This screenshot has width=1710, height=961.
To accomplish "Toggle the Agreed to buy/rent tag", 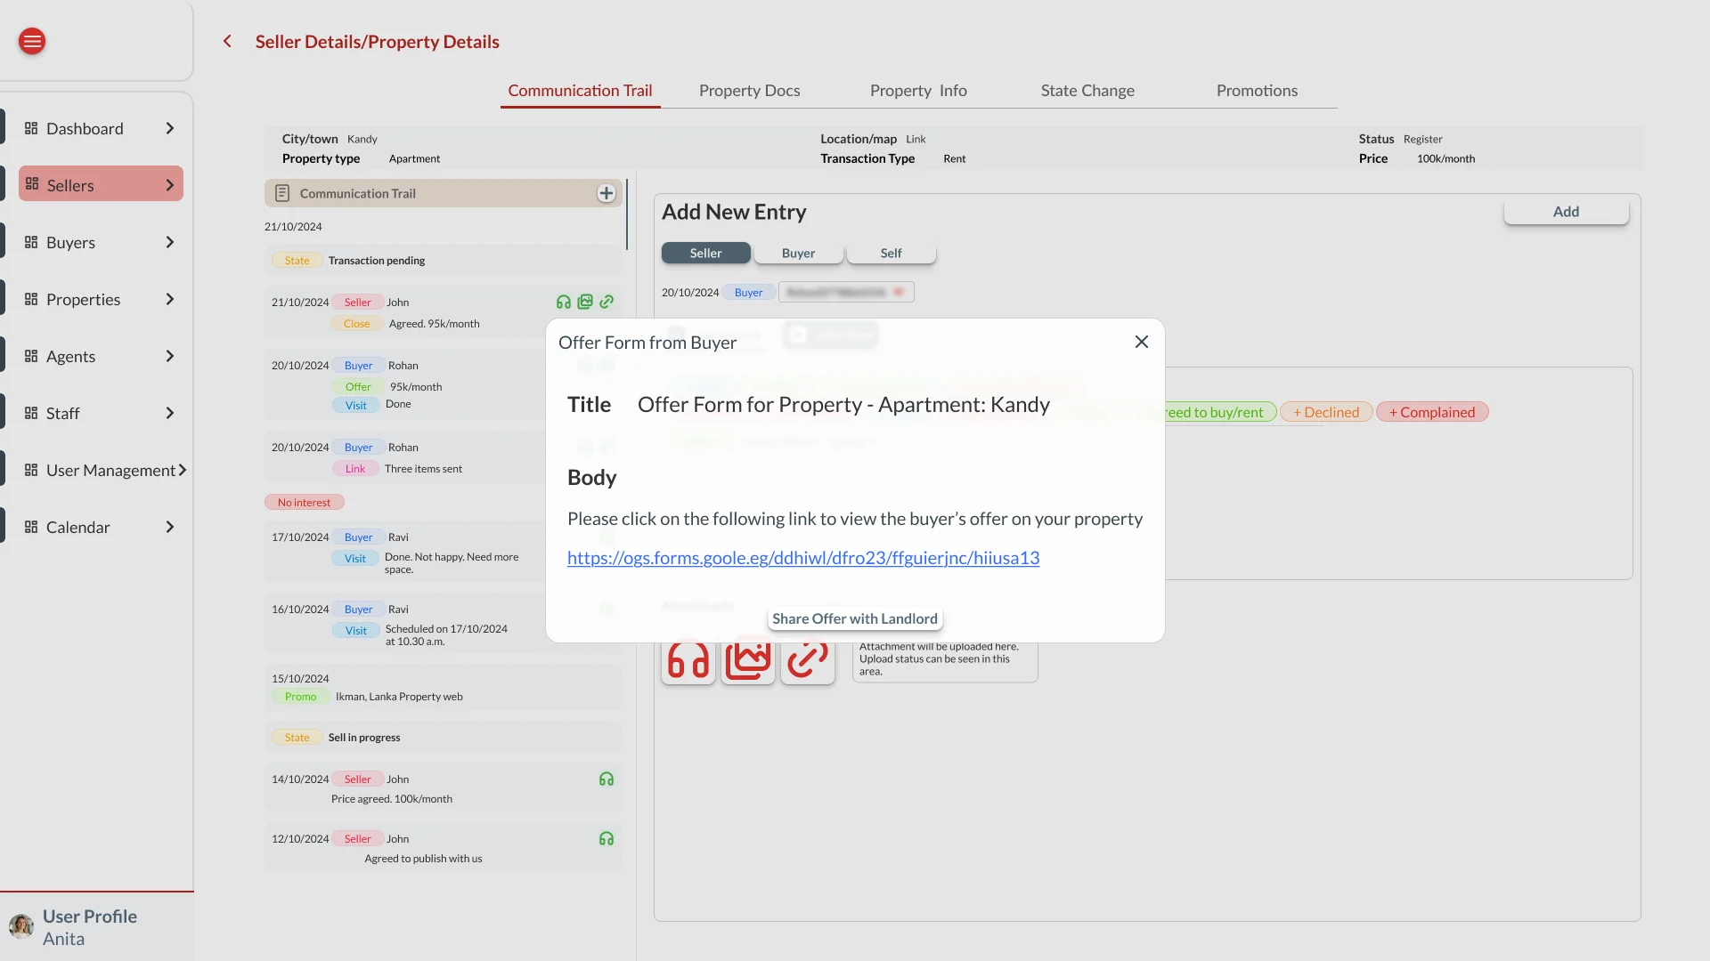I will pos(1220,412).
